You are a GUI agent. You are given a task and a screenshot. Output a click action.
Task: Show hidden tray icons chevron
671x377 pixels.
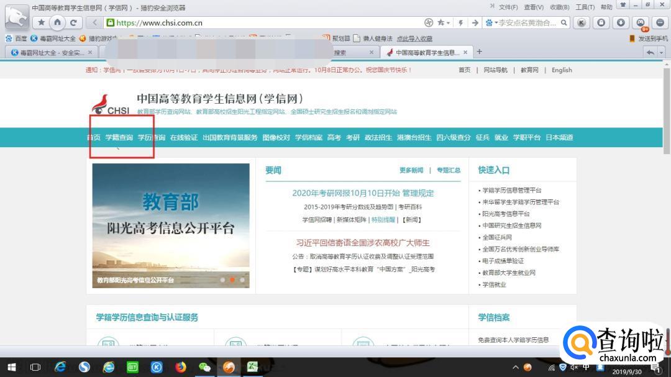pos(516,367)
